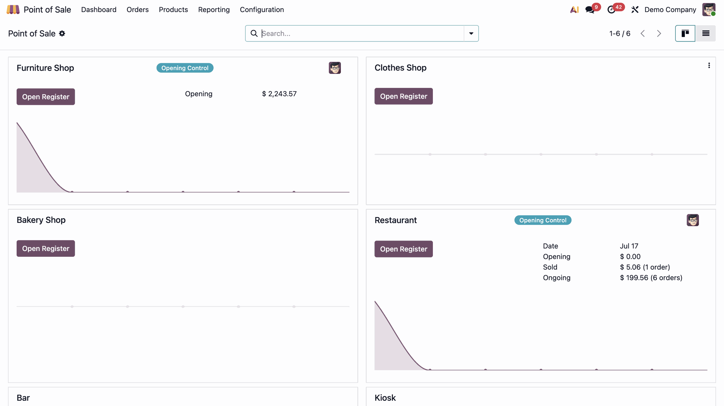This screenshot has width=724, height=406.
Task: Open the AI assistant icon
Action: tap(574, 9)
